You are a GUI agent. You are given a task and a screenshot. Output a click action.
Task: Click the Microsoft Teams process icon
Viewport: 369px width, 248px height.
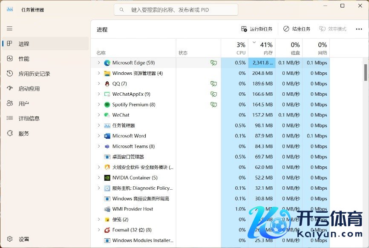[x=107, y=146]
